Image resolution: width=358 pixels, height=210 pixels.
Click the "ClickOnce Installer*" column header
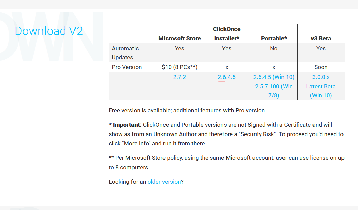(x=227, y=34)
